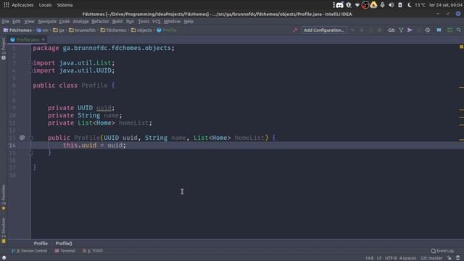Open the Event Log panel

click(442, 251)
